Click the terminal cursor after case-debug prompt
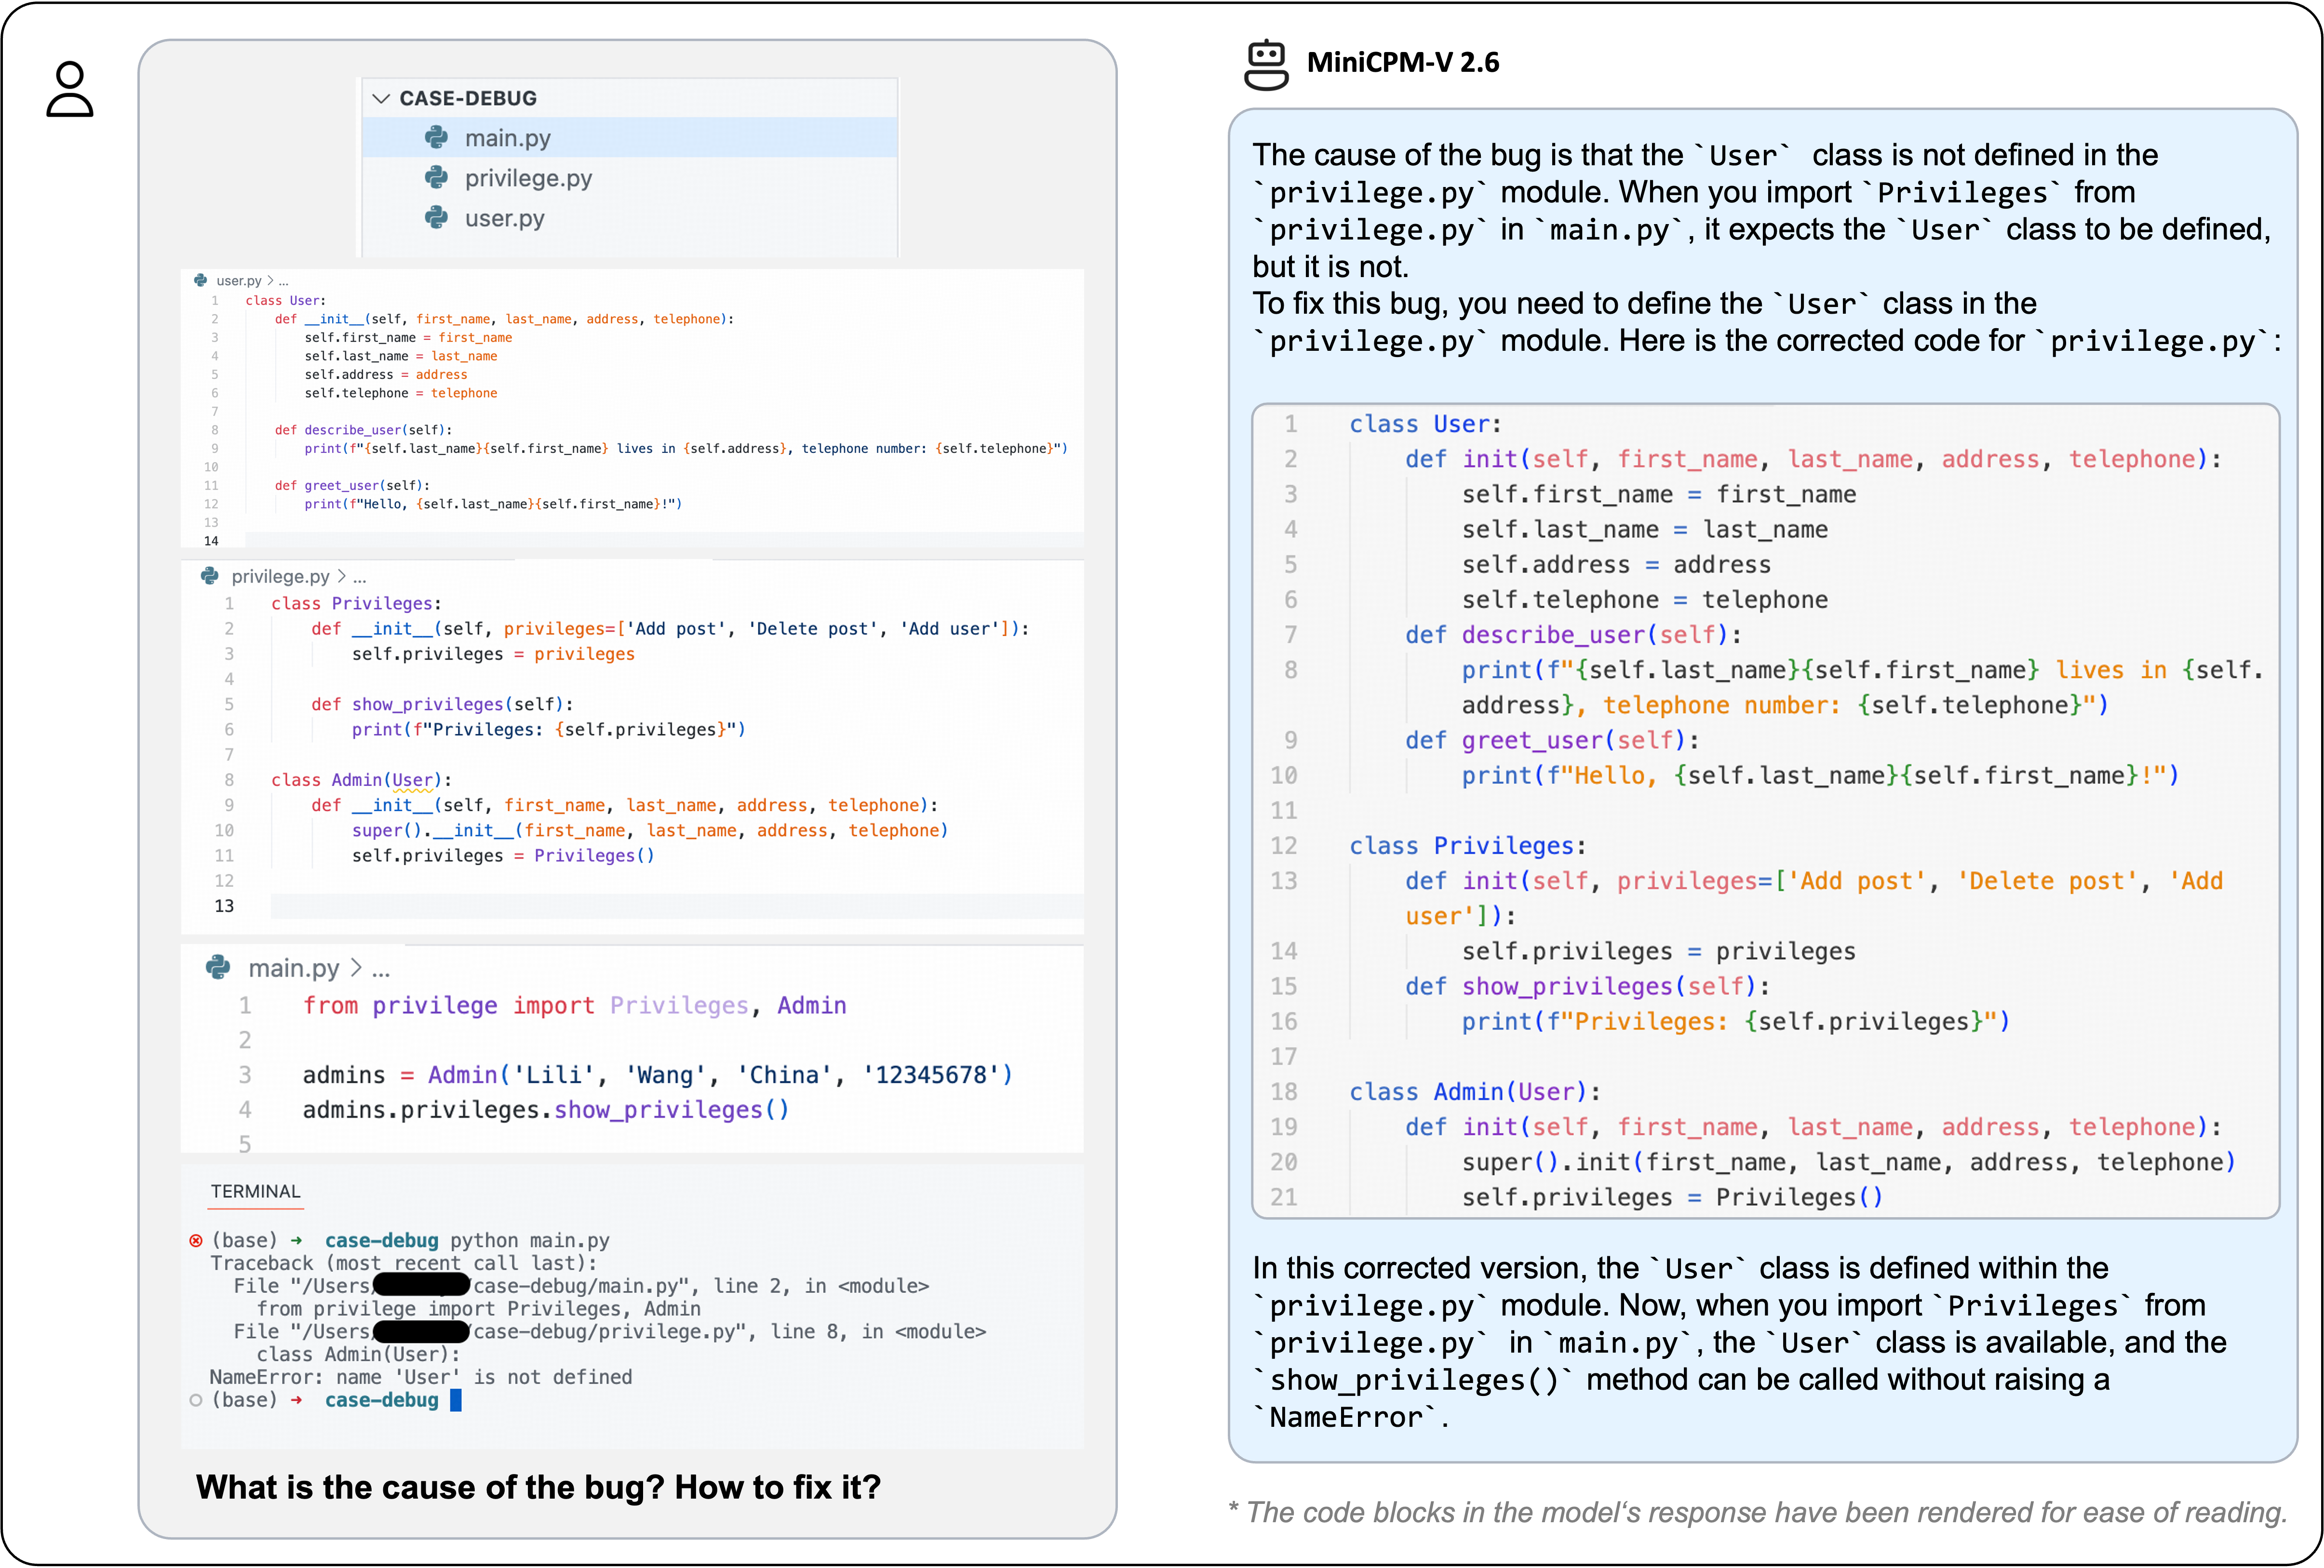The width and height of the screenshot is (2324, 1568). pyautogui.click(x=456, y=1400)
